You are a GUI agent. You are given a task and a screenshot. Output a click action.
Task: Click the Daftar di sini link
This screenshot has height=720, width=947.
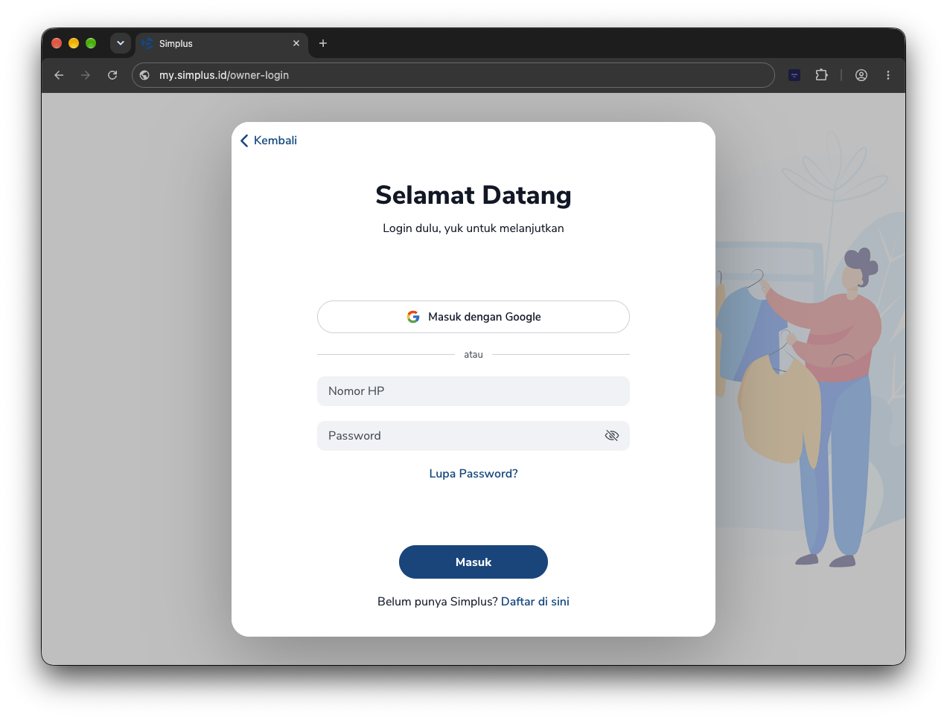coord(535,602)
